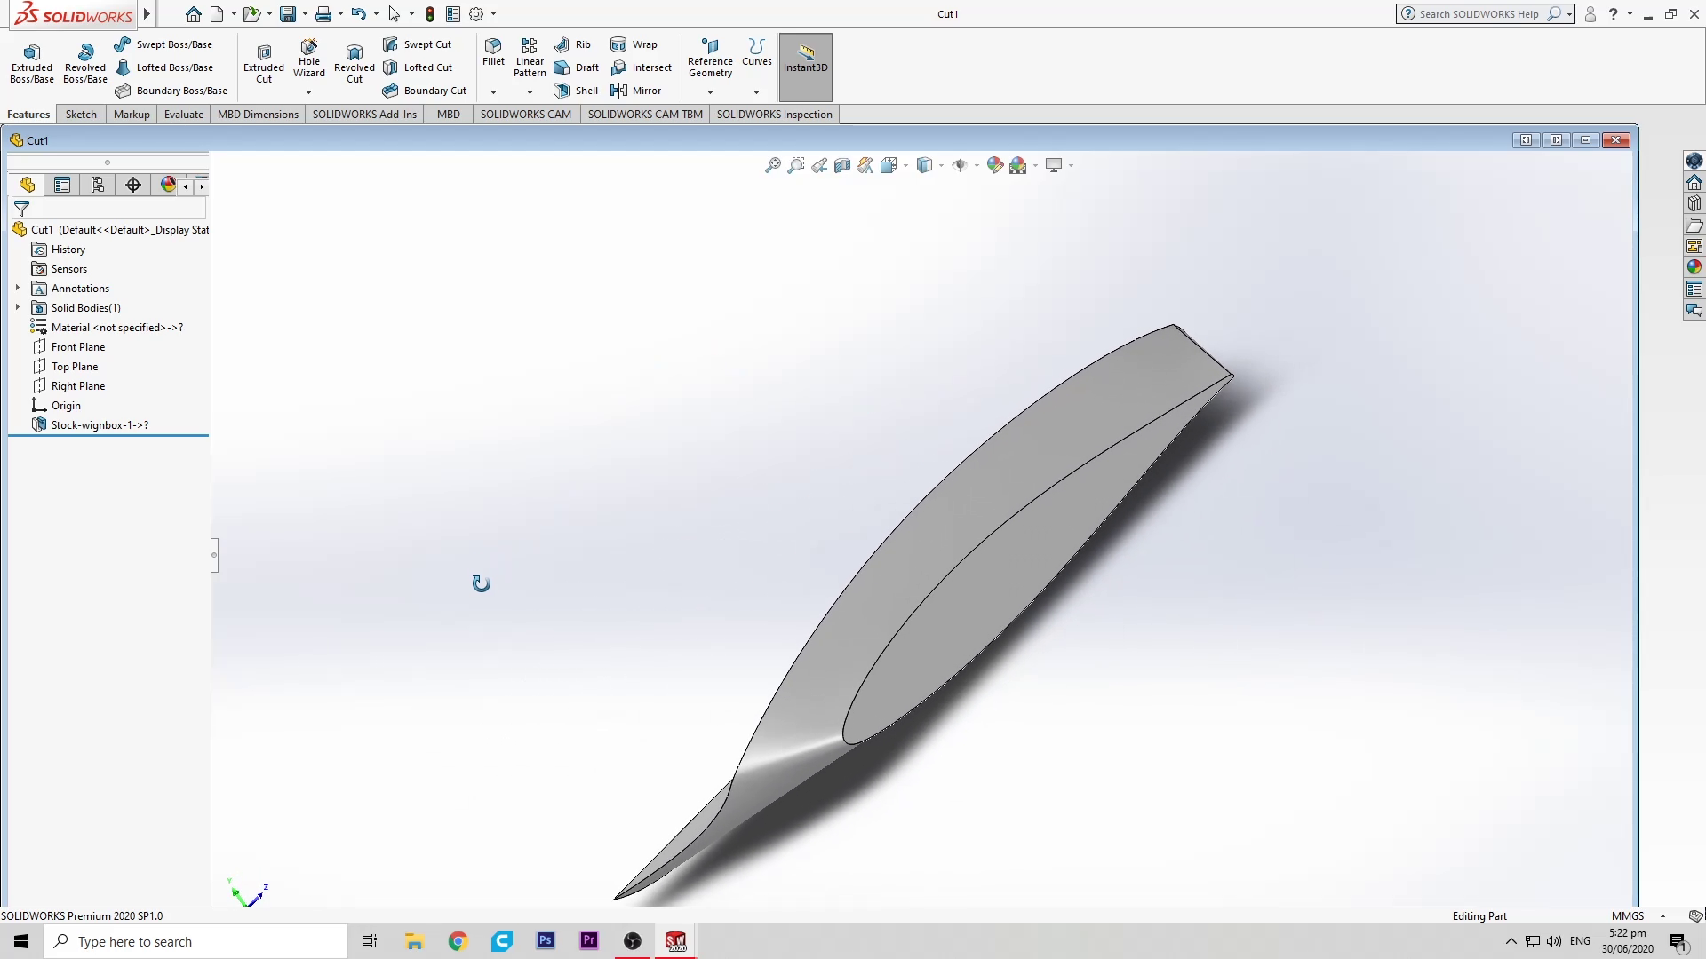Image resolution: width=1706 pixels, height=959 pixels.
Task: Open Photoshop from the taskbar
Action: click(x=546, y=941)
